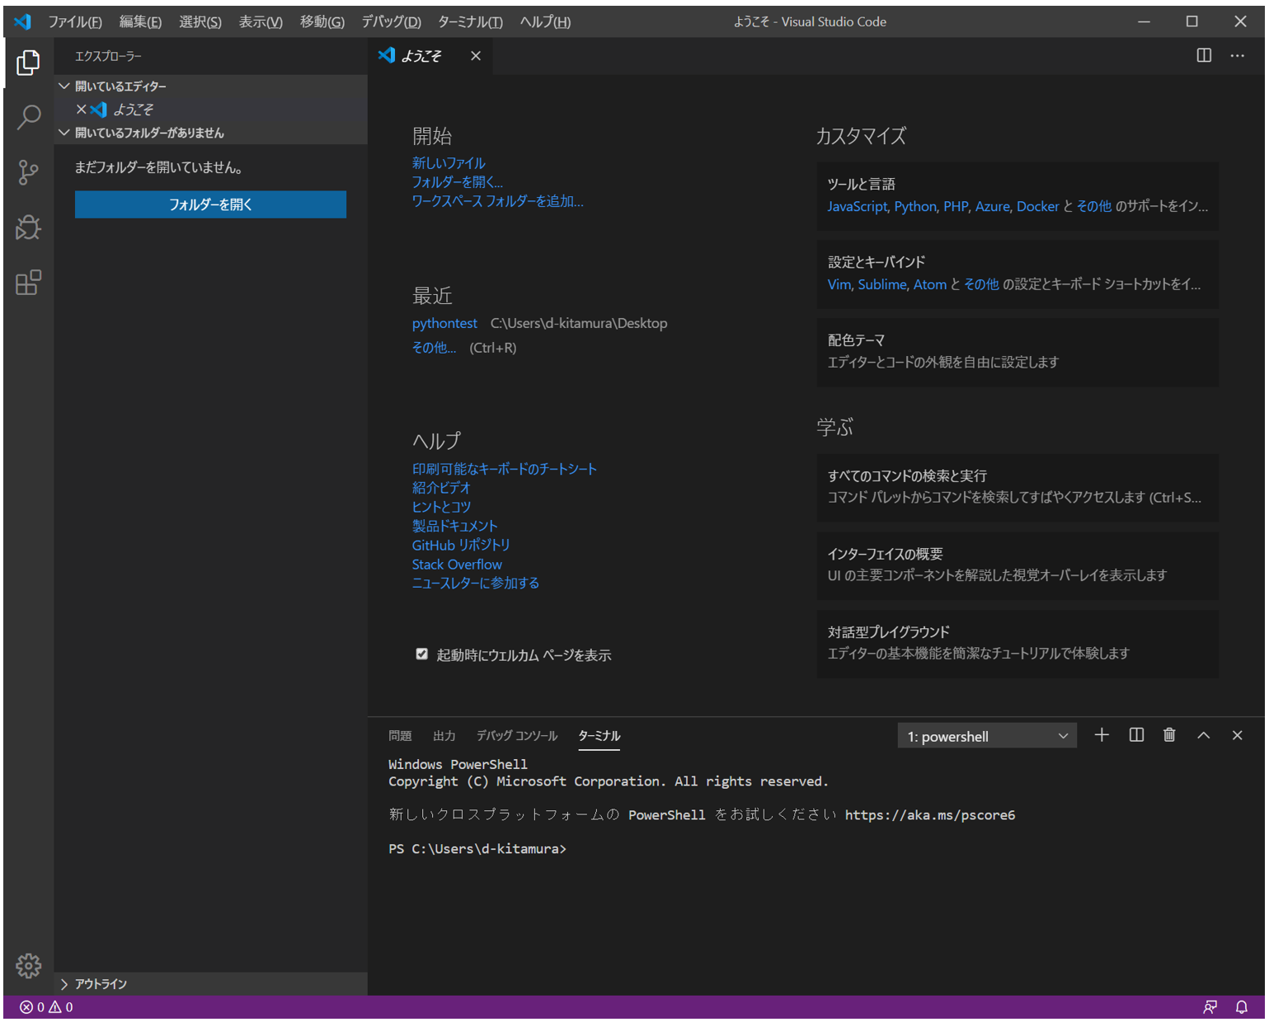Open the デバッグ(D) menu
This screenshot has width=1269, height=1022.
392,21
